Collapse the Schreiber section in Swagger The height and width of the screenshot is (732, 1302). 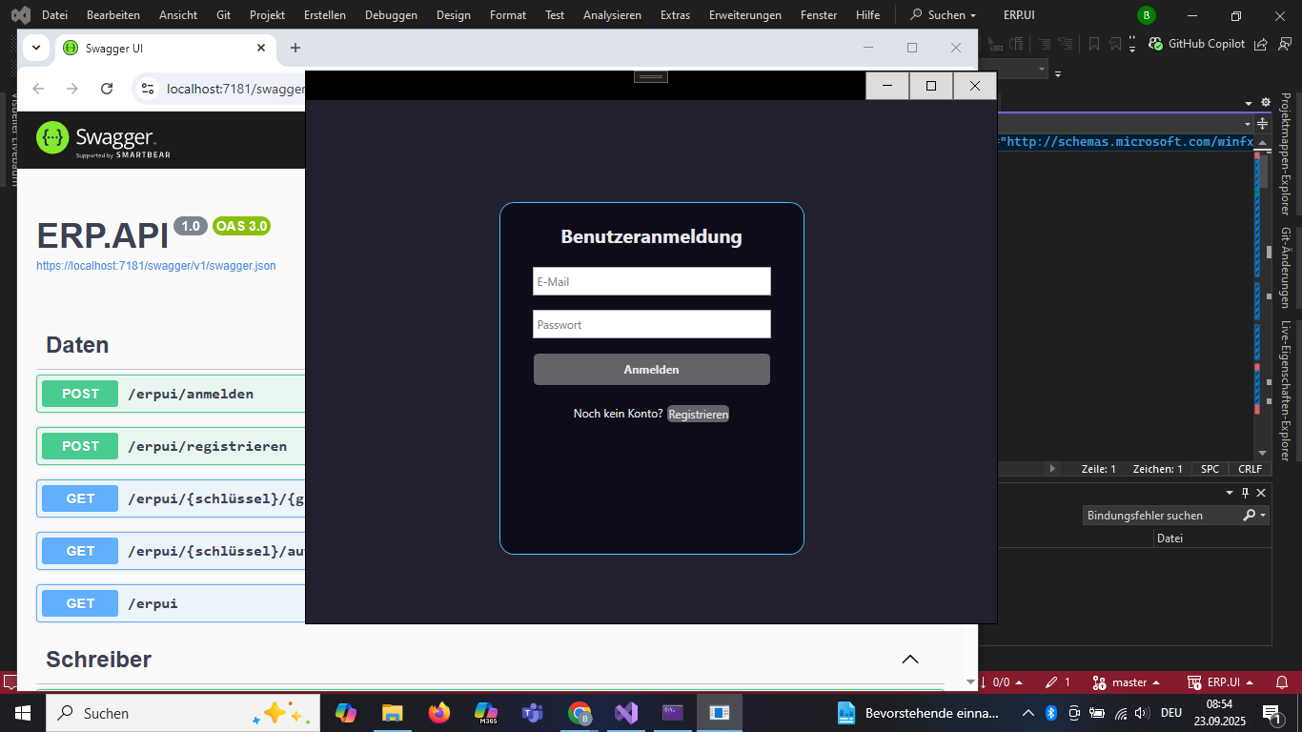(x=910, y=659)
